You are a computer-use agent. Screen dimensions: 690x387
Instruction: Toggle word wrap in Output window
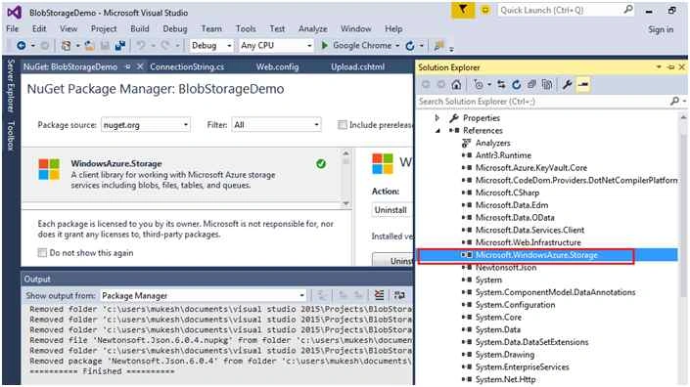click(399, 295)
